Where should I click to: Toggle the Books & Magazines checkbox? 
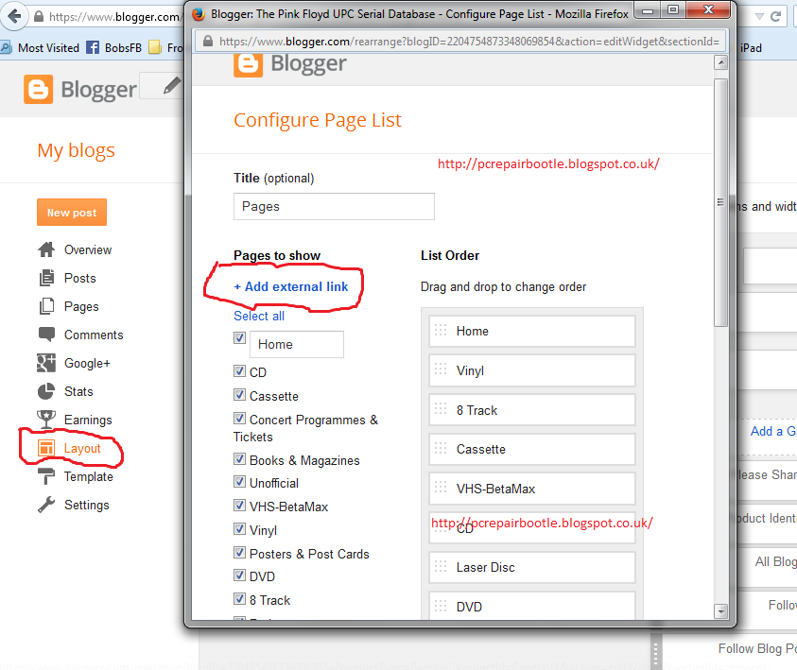[x=239, y=458]
